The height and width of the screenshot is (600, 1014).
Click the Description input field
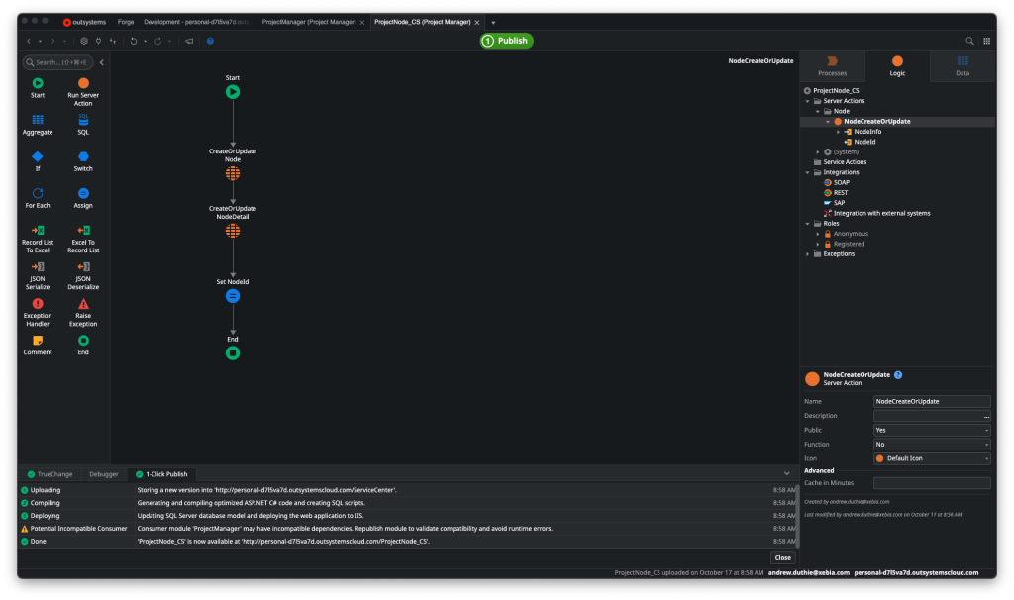[932, 416]
